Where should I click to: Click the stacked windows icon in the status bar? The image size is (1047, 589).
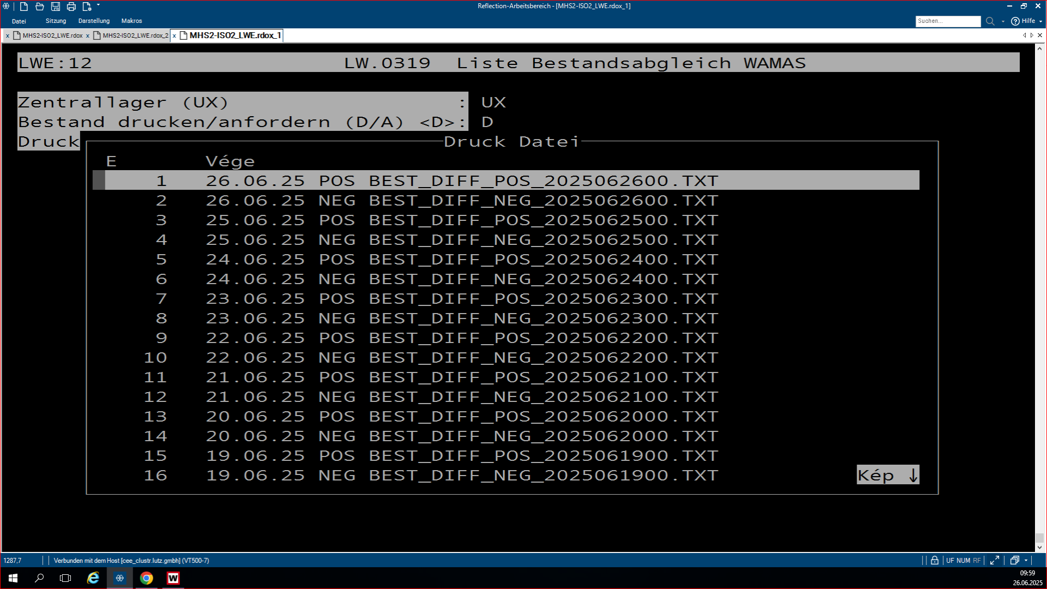[x=1014, y=560]
